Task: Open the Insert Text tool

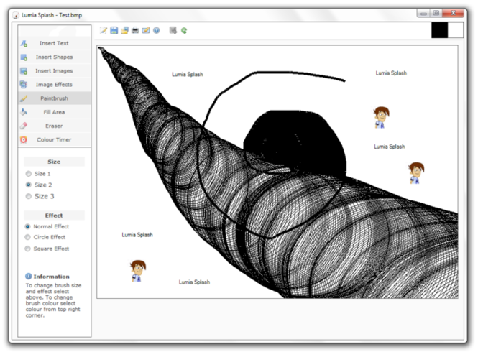Action: pyautogui.click(x=54, y=43)
